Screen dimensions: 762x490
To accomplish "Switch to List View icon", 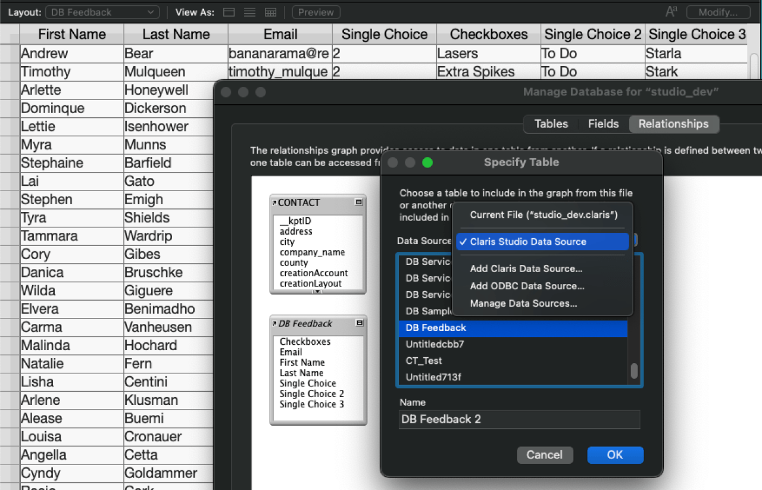I will pos(250,12).
